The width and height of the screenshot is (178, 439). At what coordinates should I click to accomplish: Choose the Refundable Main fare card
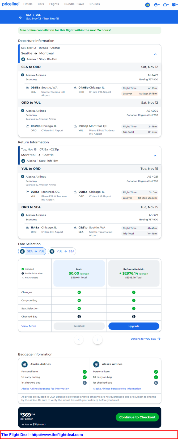[x=134, y=273]
